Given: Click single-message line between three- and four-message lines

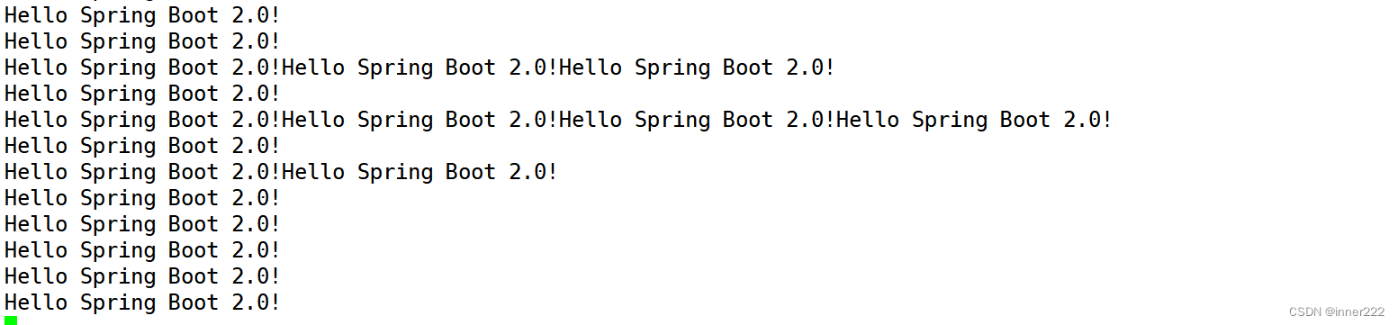Looking at the screenshot, I should click(x=142, y=94).
